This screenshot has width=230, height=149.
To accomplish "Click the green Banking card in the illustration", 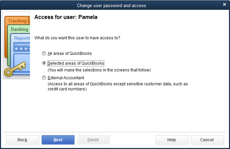I will [x=19, y=29].
